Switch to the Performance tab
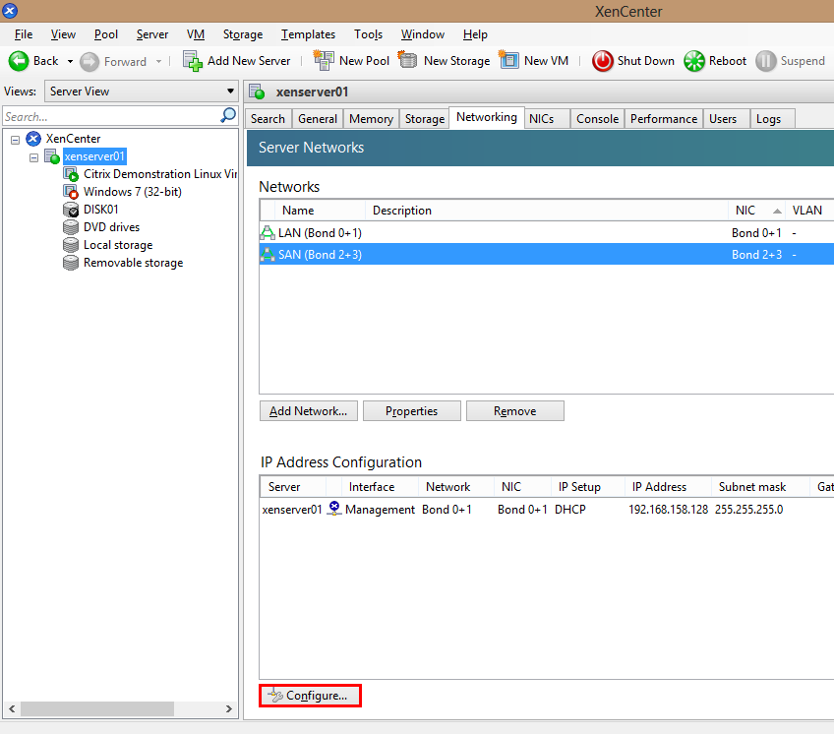 [663, 119]
